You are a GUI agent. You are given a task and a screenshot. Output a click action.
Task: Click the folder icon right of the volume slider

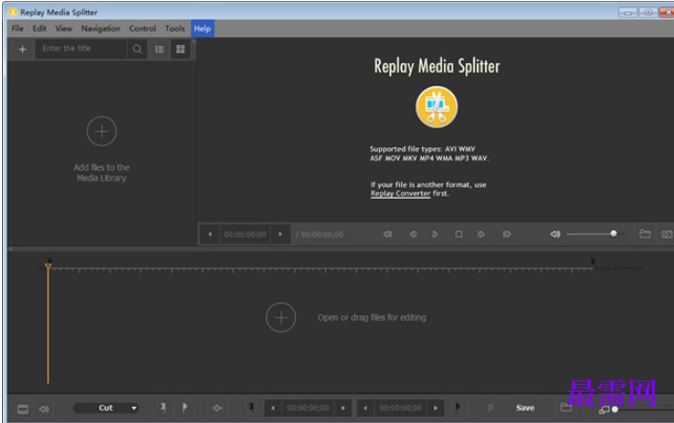point(644,234)
